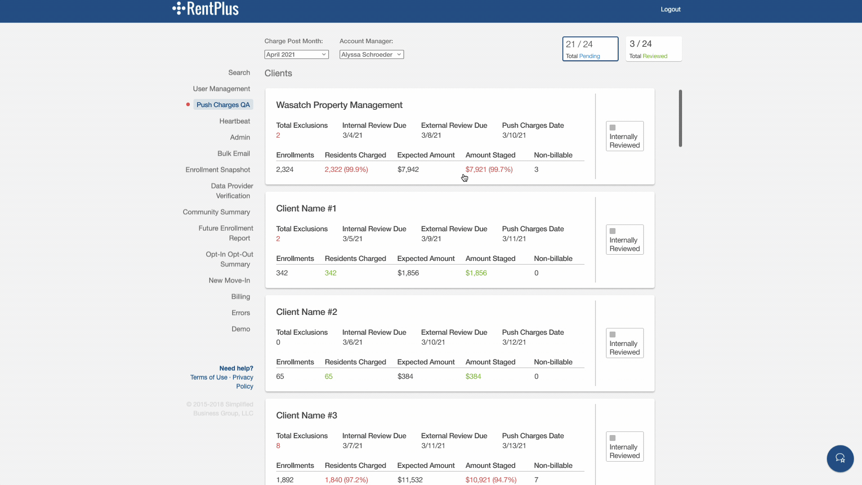Click the Need help? link
This screenshot has height=485, width=862.
236,368
